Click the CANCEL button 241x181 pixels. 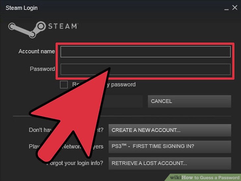point(189,101)
